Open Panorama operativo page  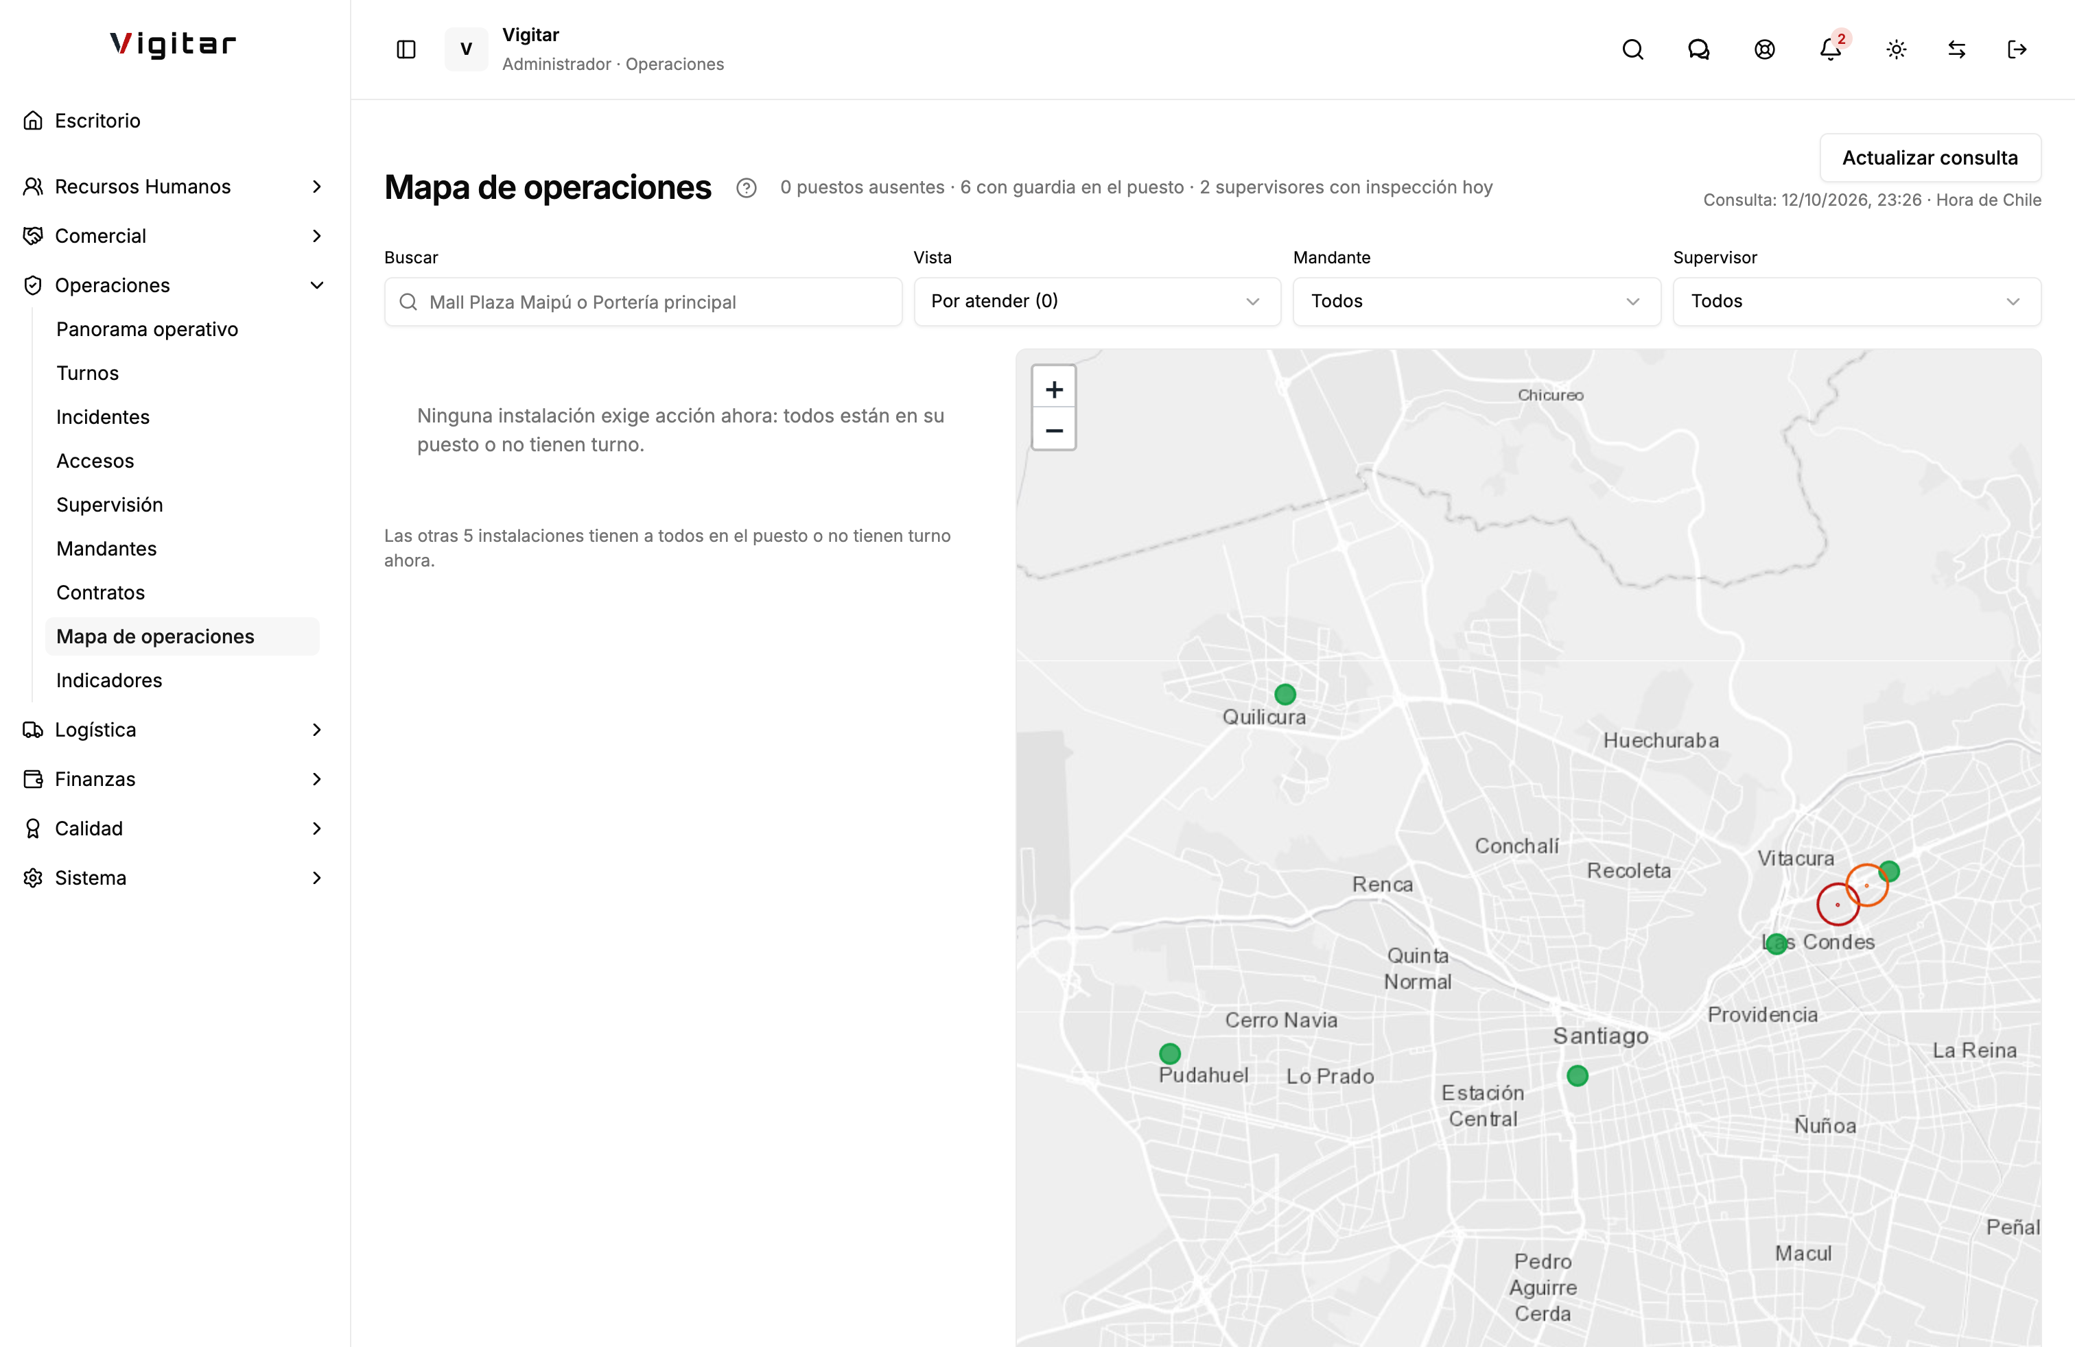pyautogui.click(x=183, y=329)
